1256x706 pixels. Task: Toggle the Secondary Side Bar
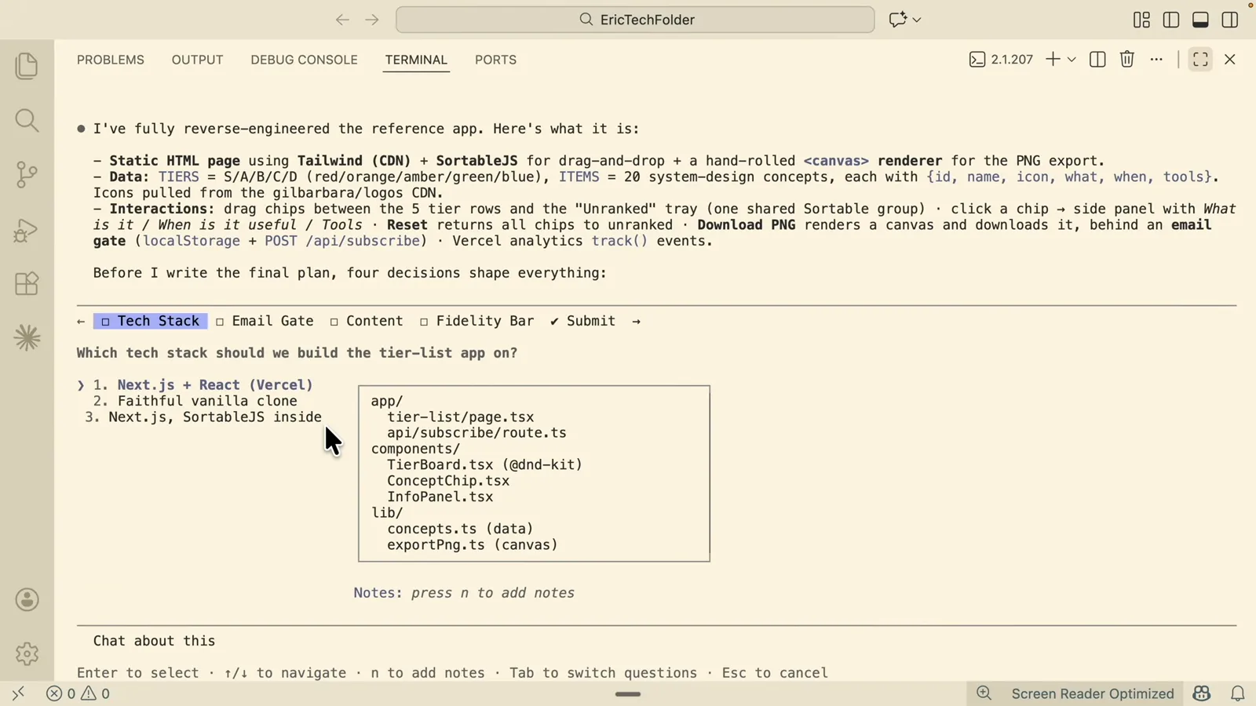tap(1230, 20)
